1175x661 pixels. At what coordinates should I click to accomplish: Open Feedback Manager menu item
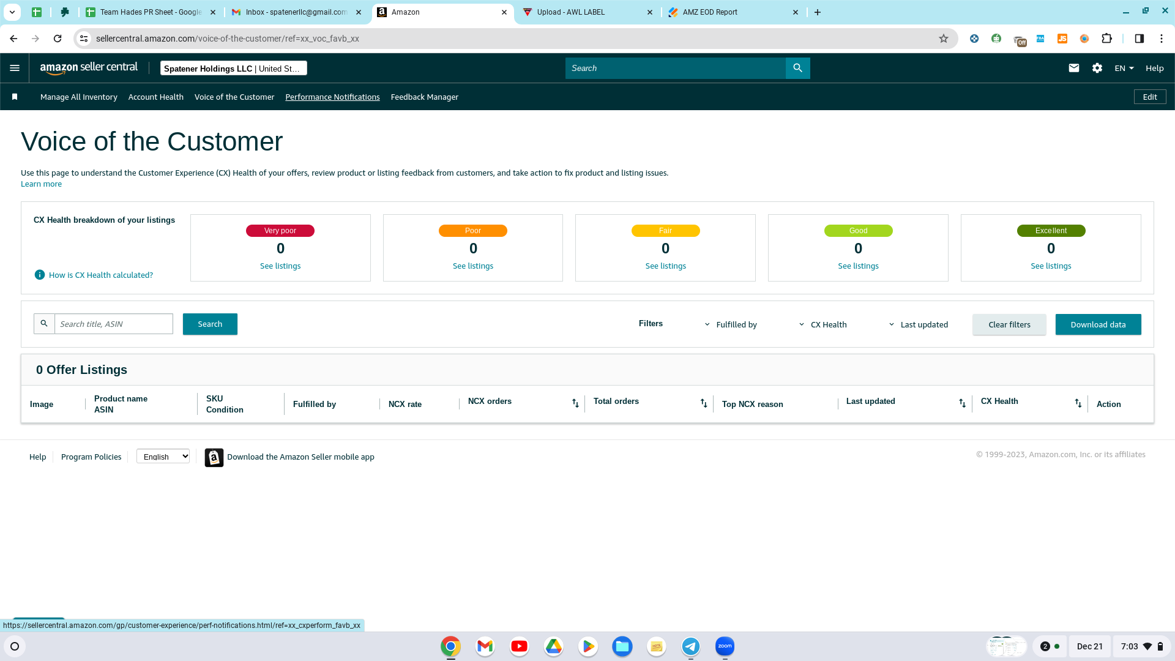[424, 97]
